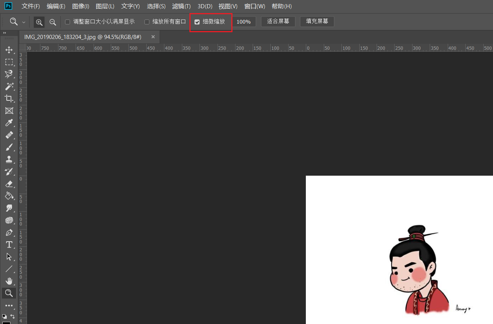Click the 填充屏幕 button

pos(317,21)
